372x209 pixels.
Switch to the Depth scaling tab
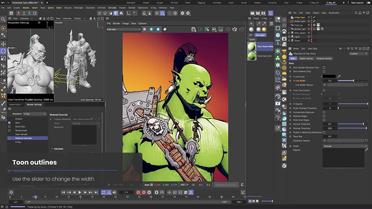(306, 59)
